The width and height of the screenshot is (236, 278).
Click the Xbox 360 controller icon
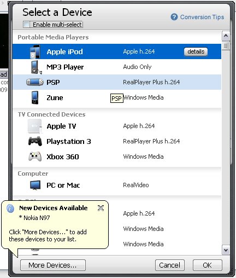click(x=35, y=157)
